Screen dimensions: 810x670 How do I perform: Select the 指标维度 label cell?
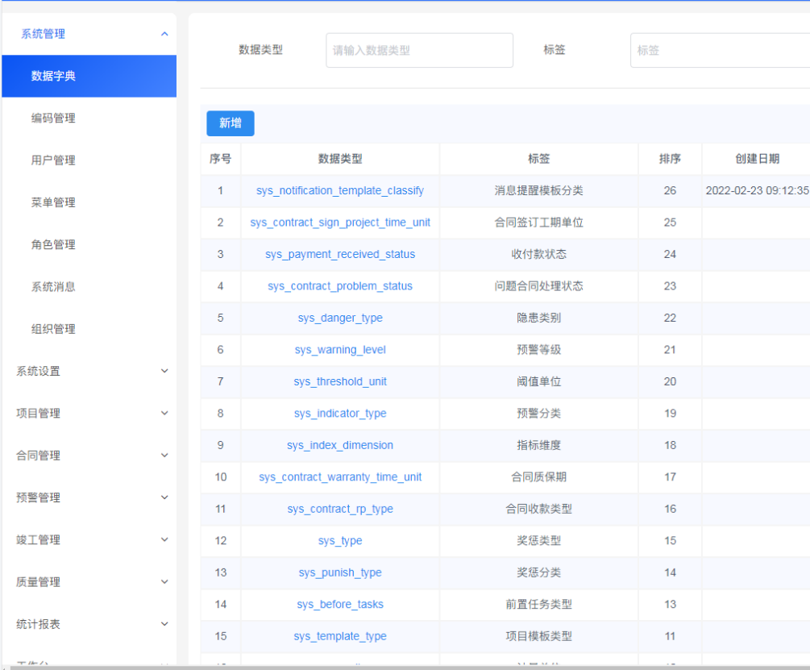coord(539,445)
